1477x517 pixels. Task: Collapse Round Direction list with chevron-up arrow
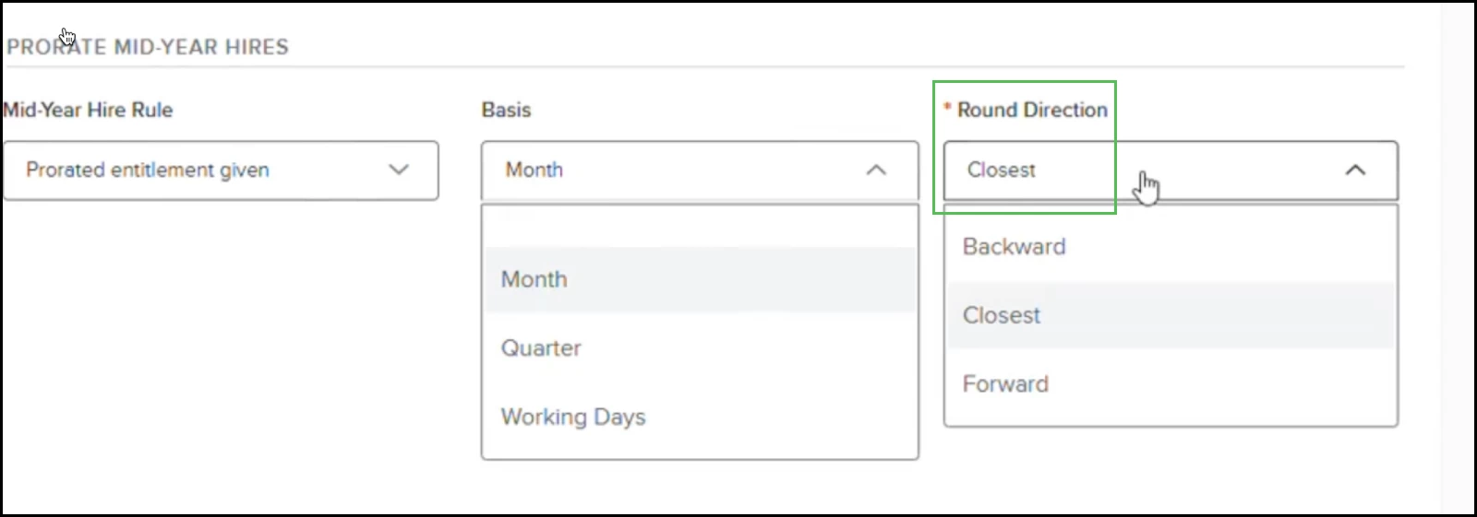click(x=1355, y=170)
